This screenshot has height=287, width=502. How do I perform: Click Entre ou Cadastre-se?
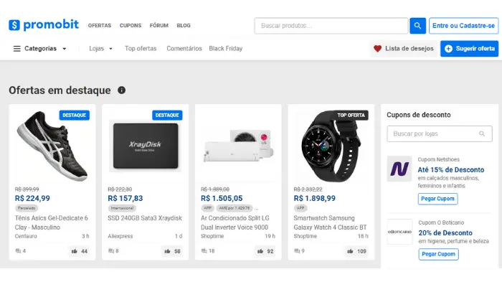coord(463,26)
